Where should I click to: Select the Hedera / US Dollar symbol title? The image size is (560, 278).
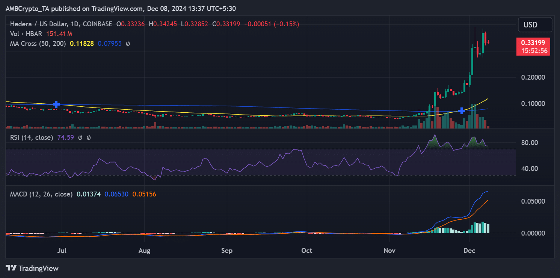(x=61, y=24)
